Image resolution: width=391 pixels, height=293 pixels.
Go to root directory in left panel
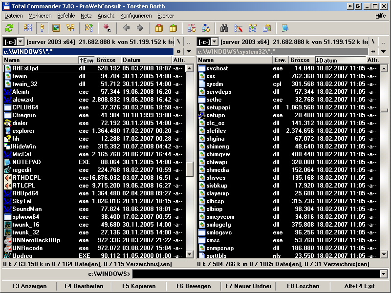[x=178, y=42]
